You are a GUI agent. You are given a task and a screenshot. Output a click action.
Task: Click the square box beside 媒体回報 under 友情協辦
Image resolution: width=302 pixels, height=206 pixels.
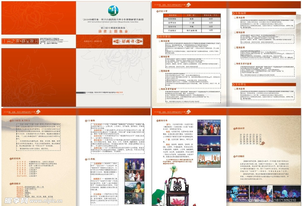click(235, 32)
